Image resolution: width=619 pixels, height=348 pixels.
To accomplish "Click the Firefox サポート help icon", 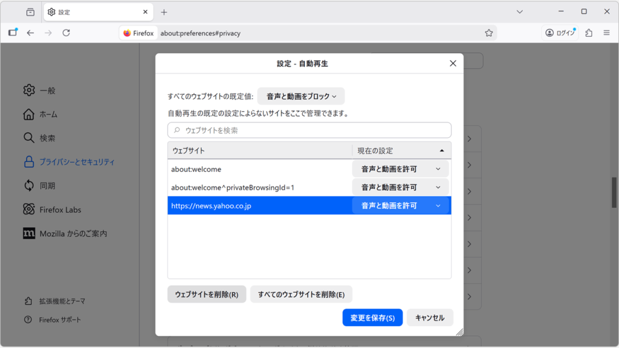I will [29, 320].
